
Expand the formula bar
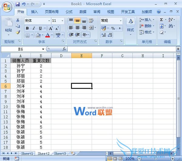178,49
